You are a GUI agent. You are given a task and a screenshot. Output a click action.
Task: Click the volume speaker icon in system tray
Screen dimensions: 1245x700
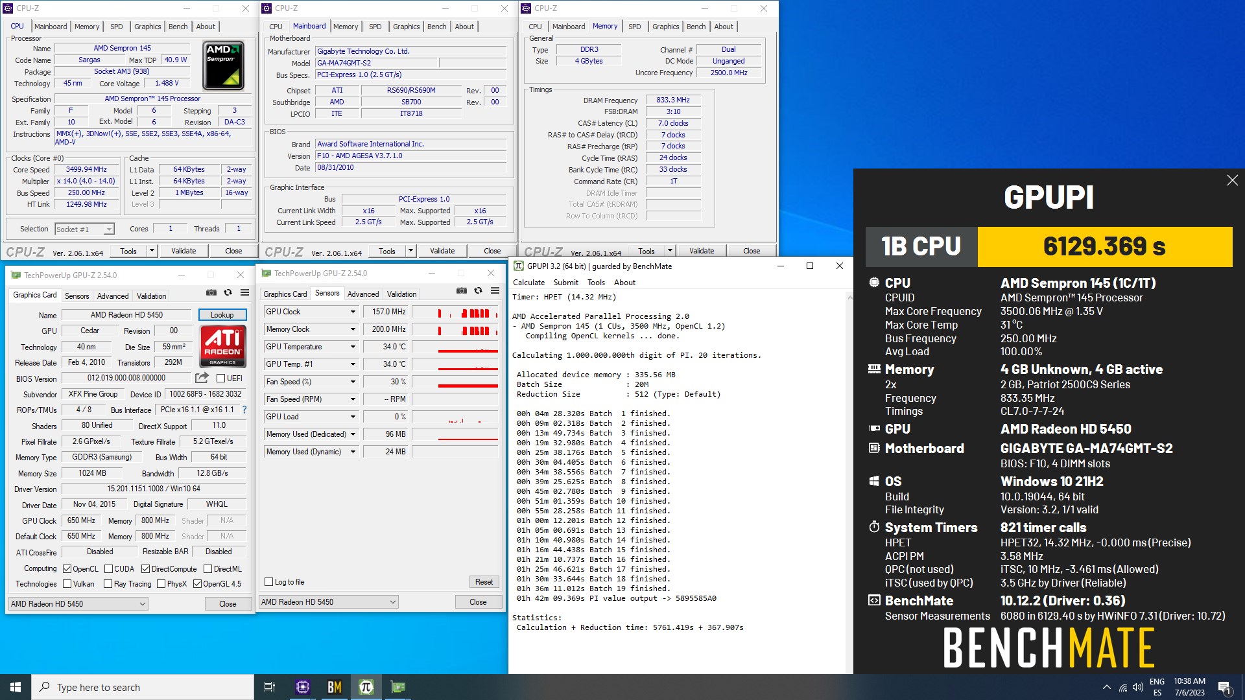(x=1138, y=687)
